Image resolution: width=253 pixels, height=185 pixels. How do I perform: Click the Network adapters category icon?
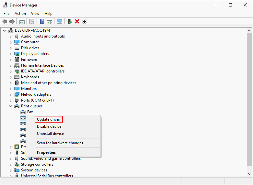pos(17,94)
